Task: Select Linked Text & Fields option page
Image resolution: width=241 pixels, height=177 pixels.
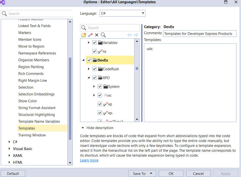Action: pos(35,26)
